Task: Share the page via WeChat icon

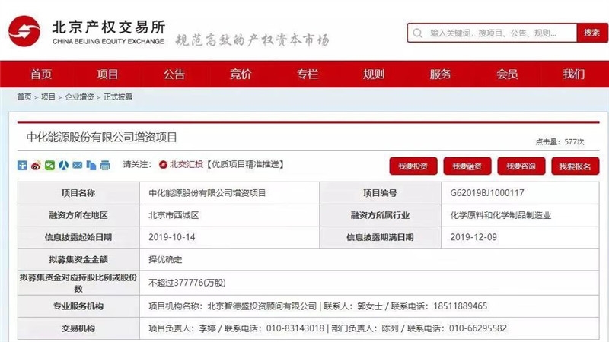Action: point(49,165)
